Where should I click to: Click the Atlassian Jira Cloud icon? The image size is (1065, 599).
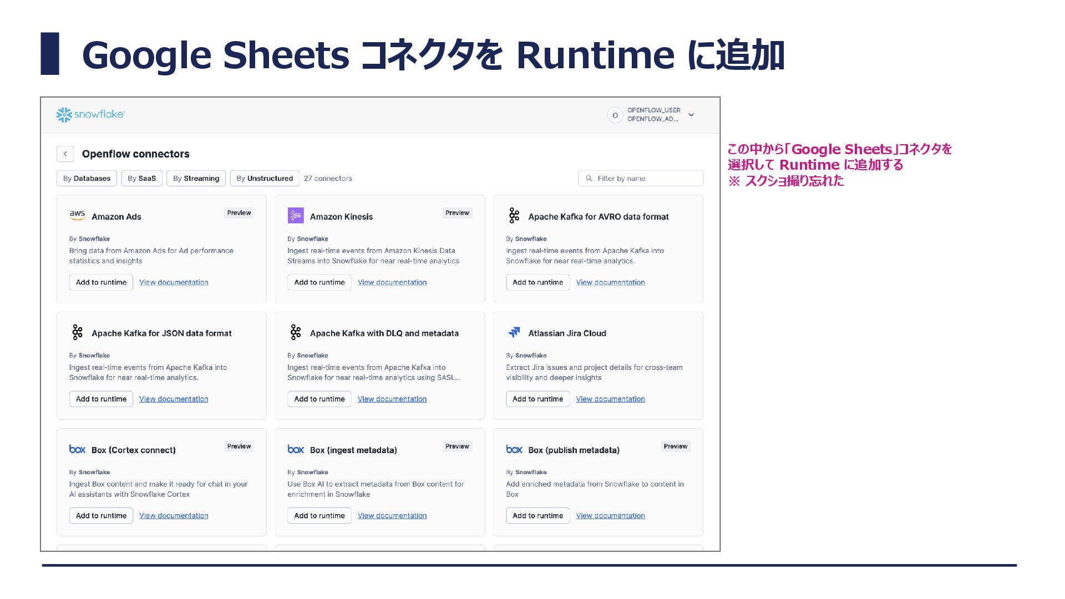pyautogui.click(x=514, y=333)
